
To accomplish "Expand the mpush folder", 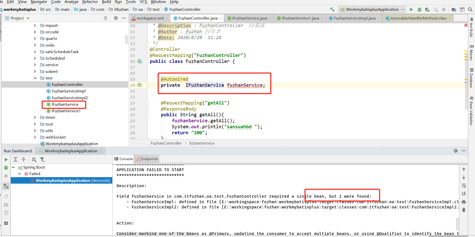I will 35,25.
